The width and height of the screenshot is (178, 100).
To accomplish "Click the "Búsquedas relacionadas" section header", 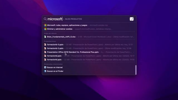I will pos(53,64).
